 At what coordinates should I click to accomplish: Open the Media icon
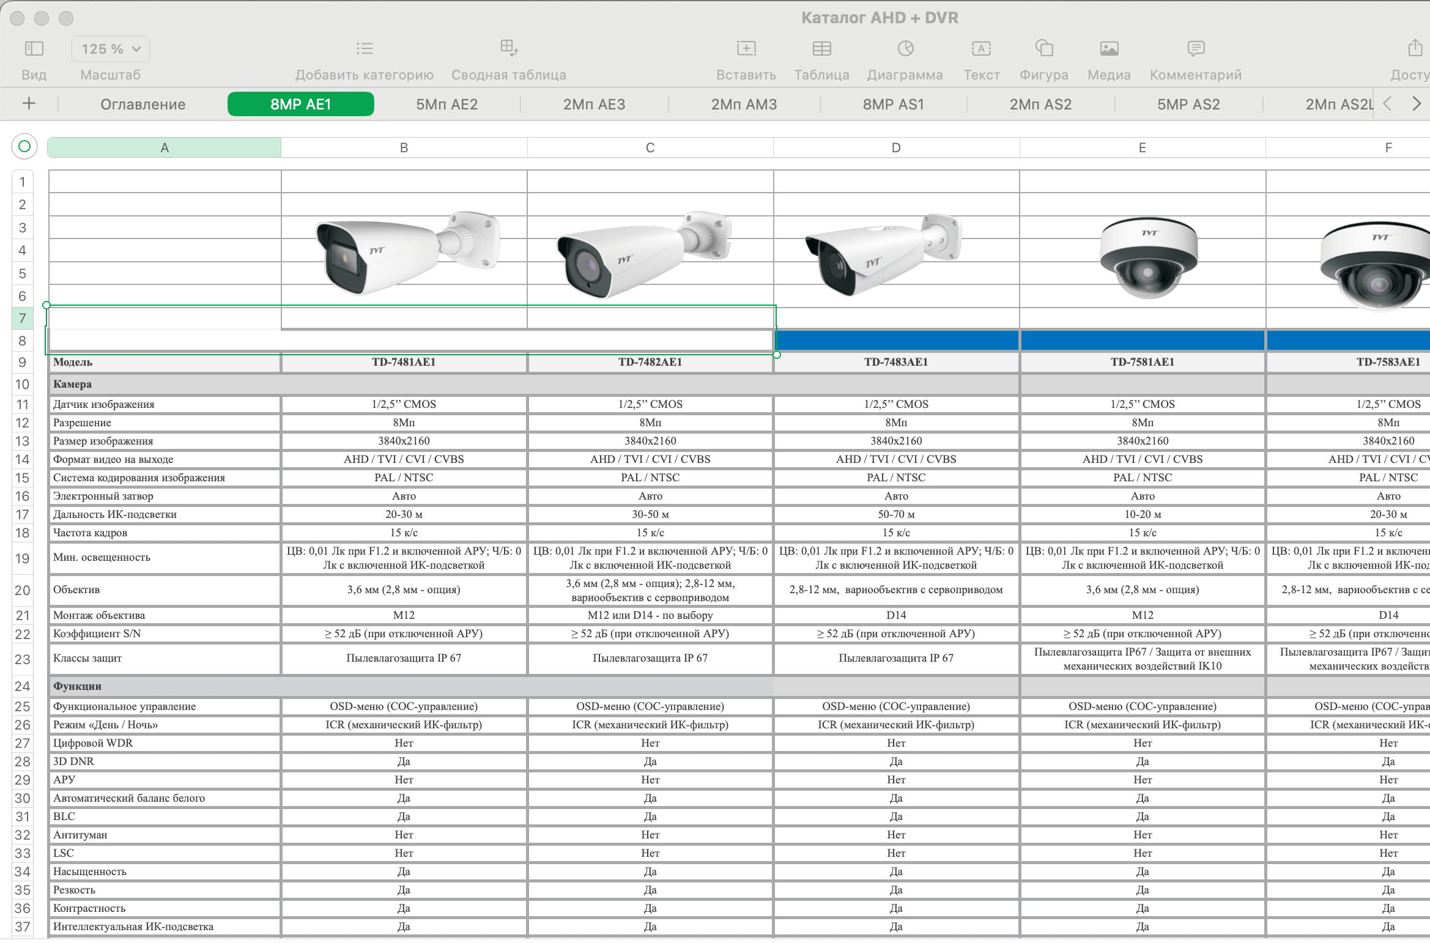coord(1109,48)
